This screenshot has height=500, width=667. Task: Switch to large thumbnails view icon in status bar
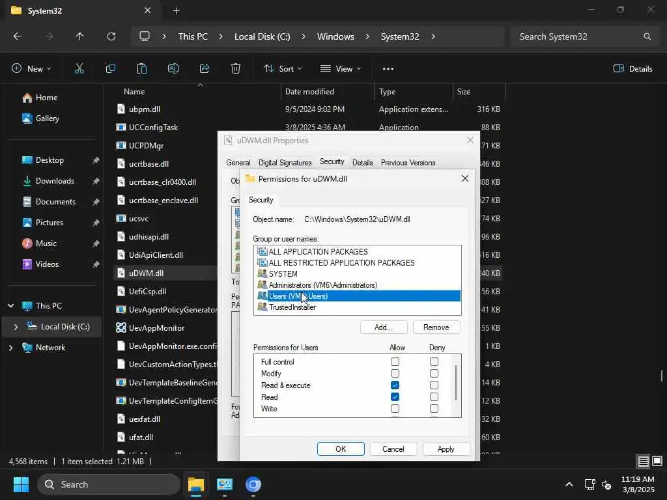pyautogui.click(x=657, y=462)
